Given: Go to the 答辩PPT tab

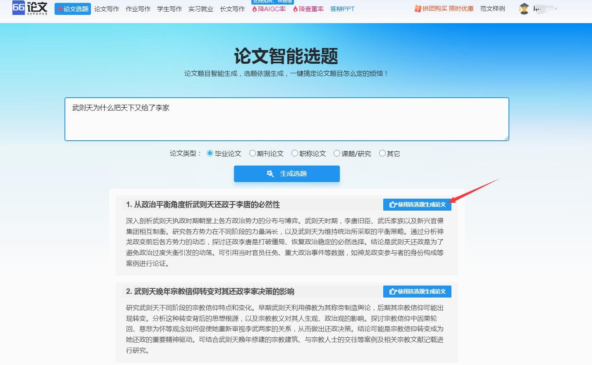Looking at the screenshot, I should click(342, 9).
